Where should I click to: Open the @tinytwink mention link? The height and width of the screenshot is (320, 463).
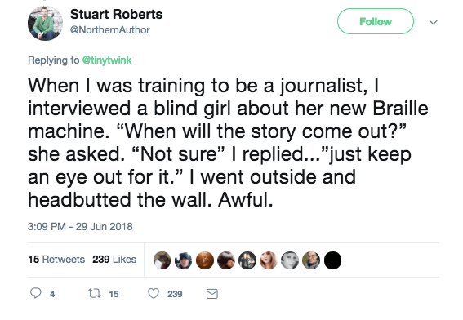click(x=107, y=60)
